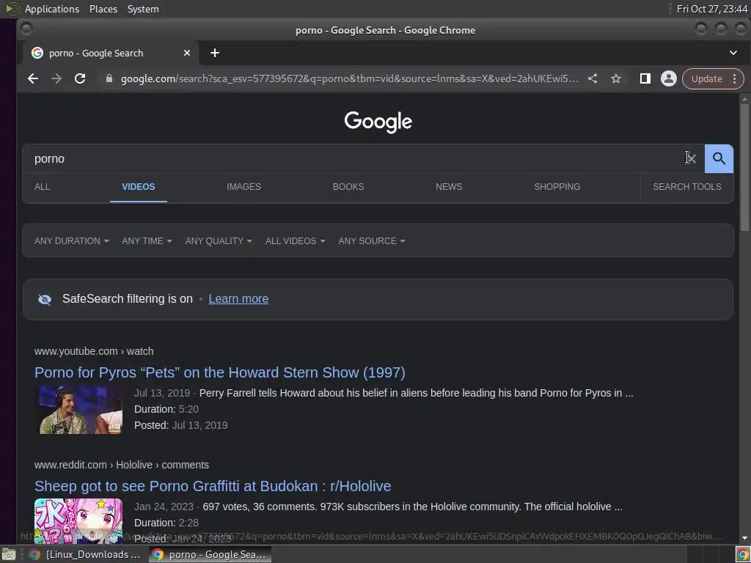Clear the search box text
Screen dimensions: 751x563
[691, 158]
